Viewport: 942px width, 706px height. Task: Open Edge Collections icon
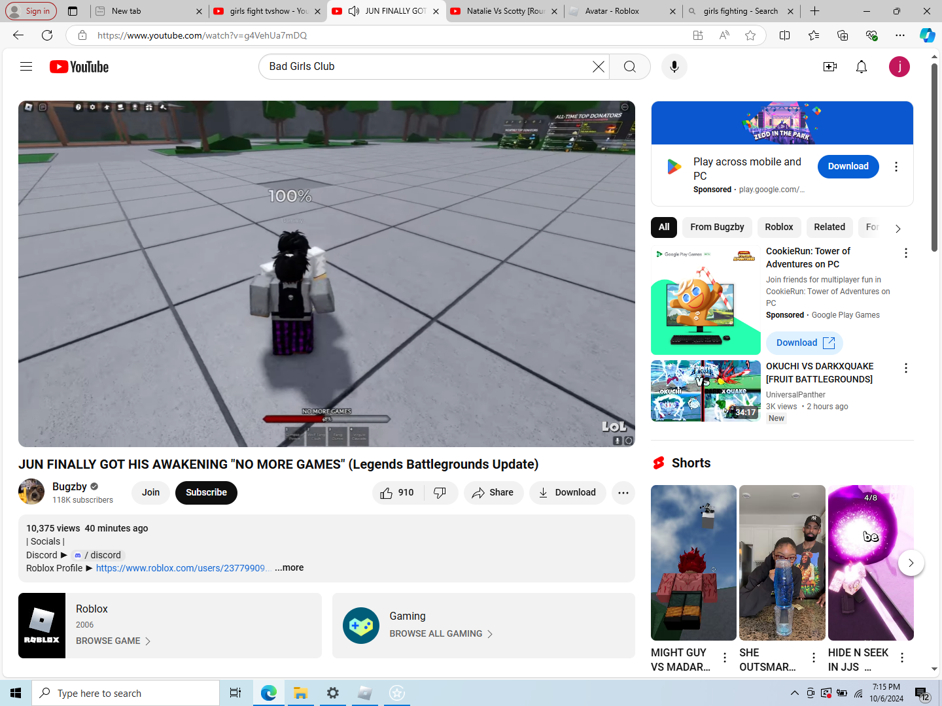point(843,35)
